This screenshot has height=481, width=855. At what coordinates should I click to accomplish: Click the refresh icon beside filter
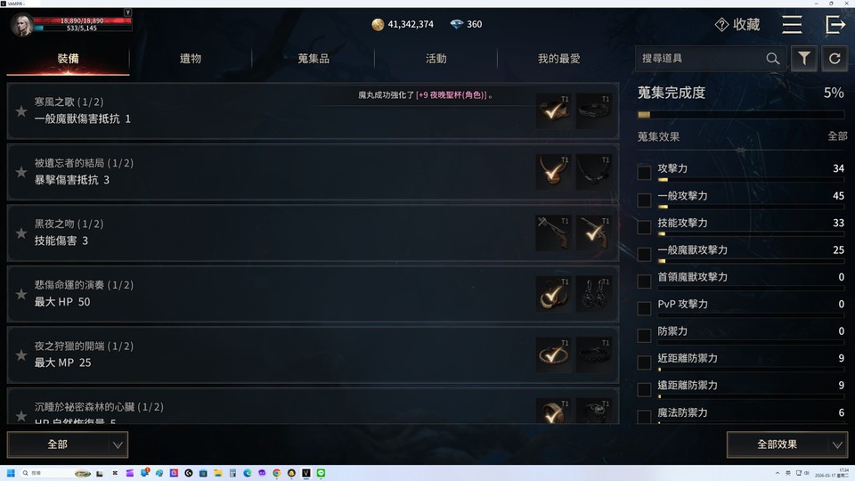click(x=835, y=59)
